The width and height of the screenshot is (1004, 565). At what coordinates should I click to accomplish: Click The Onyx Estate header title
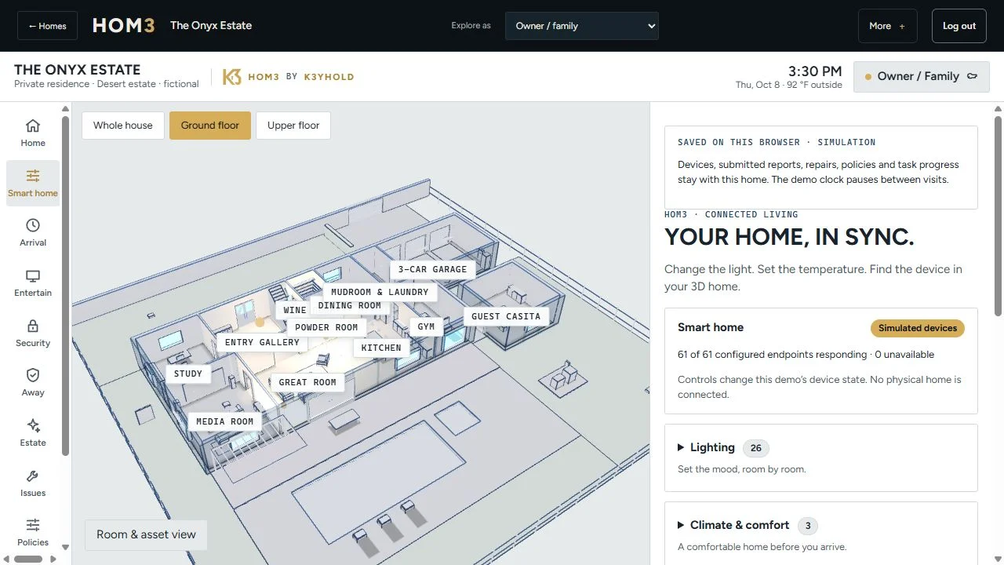211,25
